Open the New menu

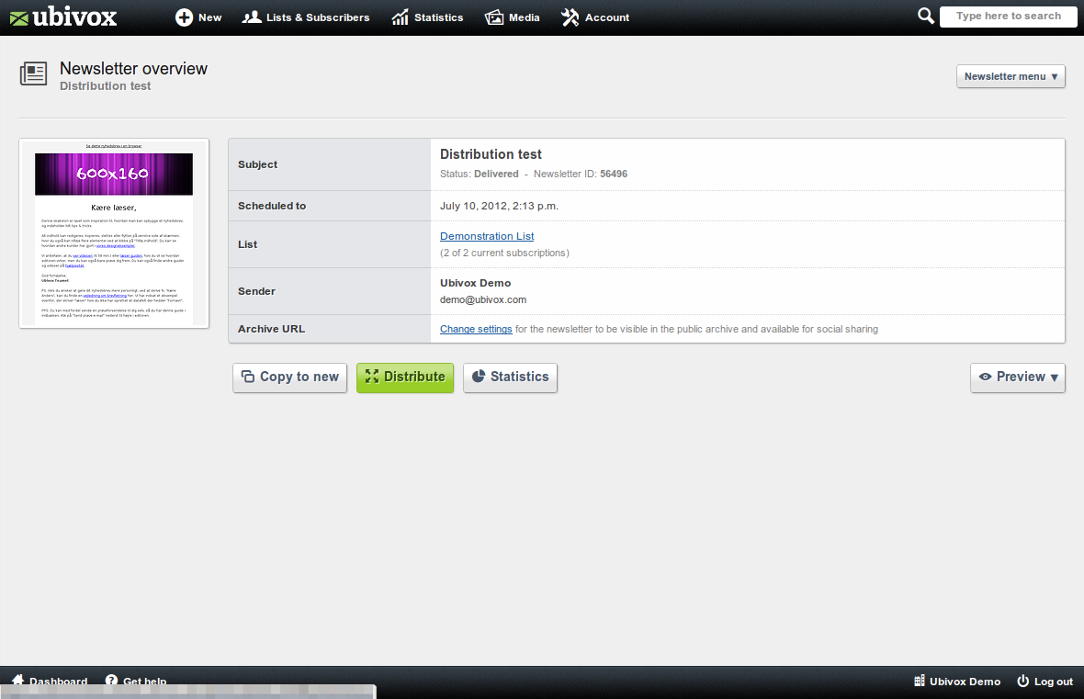click(198, 17)
